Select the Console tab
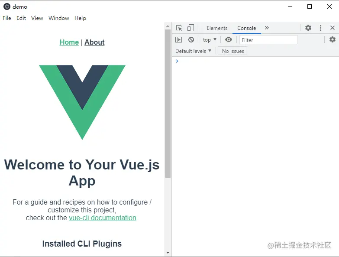Image resolution: width=339 pixels, height=257 pixels. click(246, 28)
